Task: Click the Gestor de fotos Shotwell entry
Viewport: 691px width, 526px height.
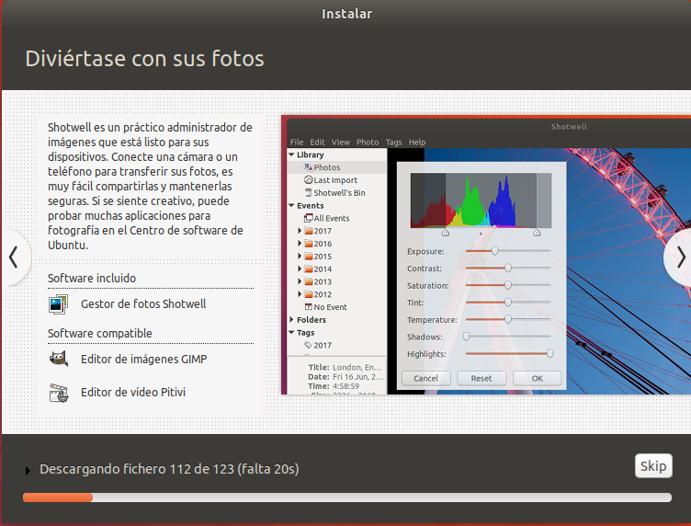Action: click(143, 304)
